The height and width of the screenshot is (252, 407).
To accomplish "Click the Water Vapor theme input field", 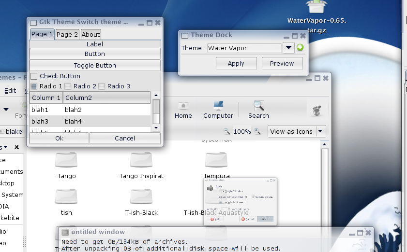I will click(244, 48).
